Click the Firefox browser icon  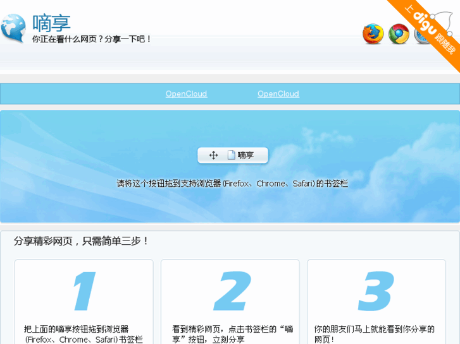(373, 34)
